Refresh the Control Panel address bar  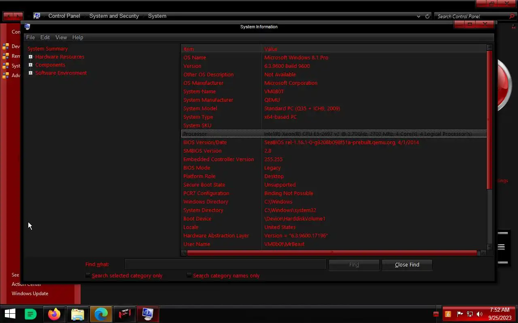(427, 16)
